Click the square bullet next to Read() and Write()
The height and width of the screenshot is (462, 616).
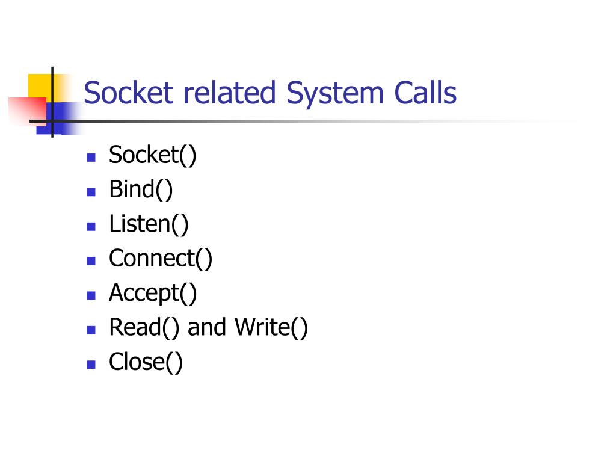[x=91, y=330]
